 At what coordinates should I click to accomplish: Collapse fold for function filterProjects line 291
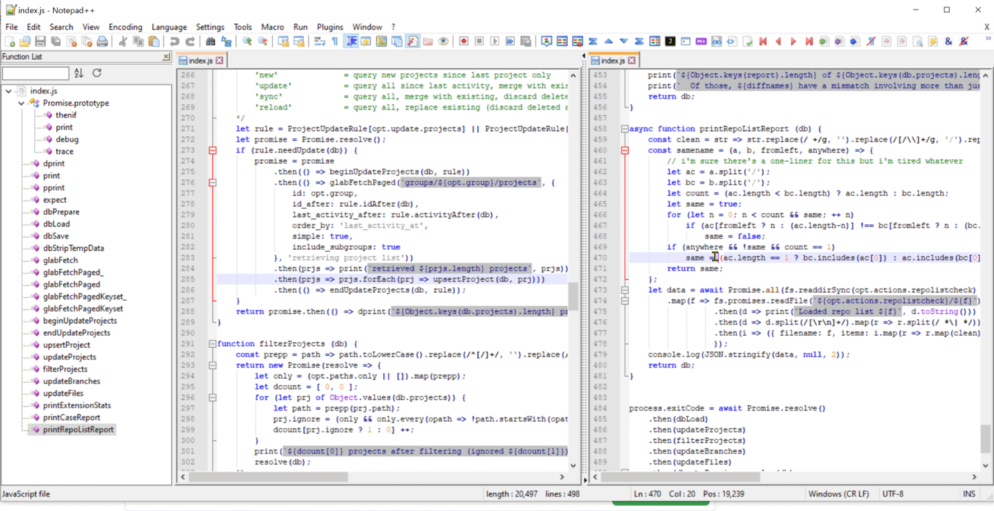[x=212, y=344]
